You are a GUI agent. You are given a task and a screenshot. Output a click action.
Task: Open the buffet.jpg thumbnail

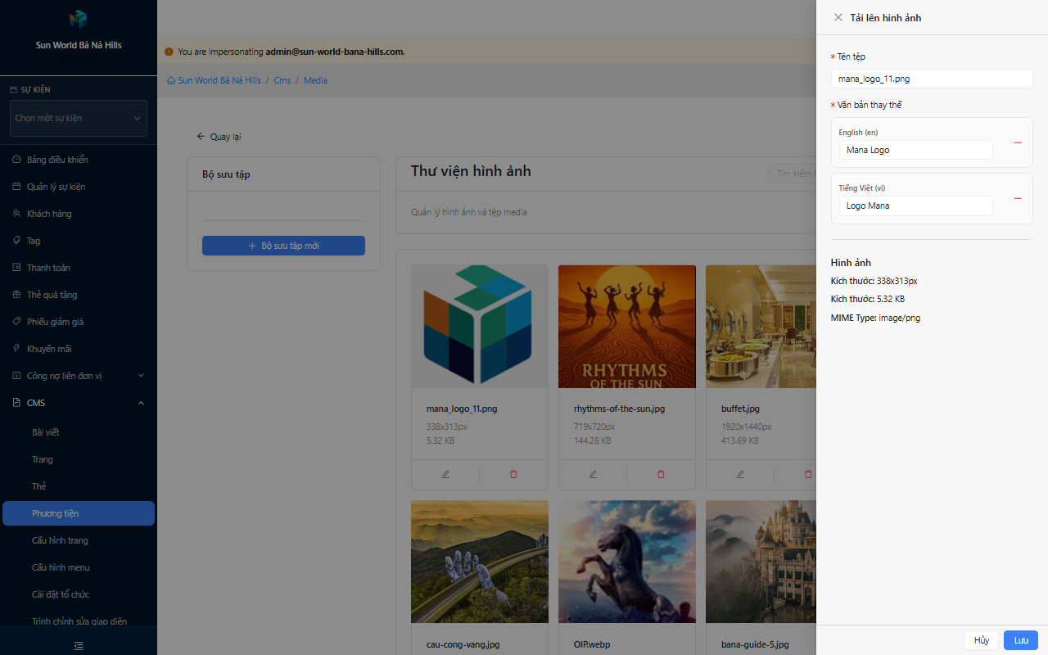click(x=761, y=326)
